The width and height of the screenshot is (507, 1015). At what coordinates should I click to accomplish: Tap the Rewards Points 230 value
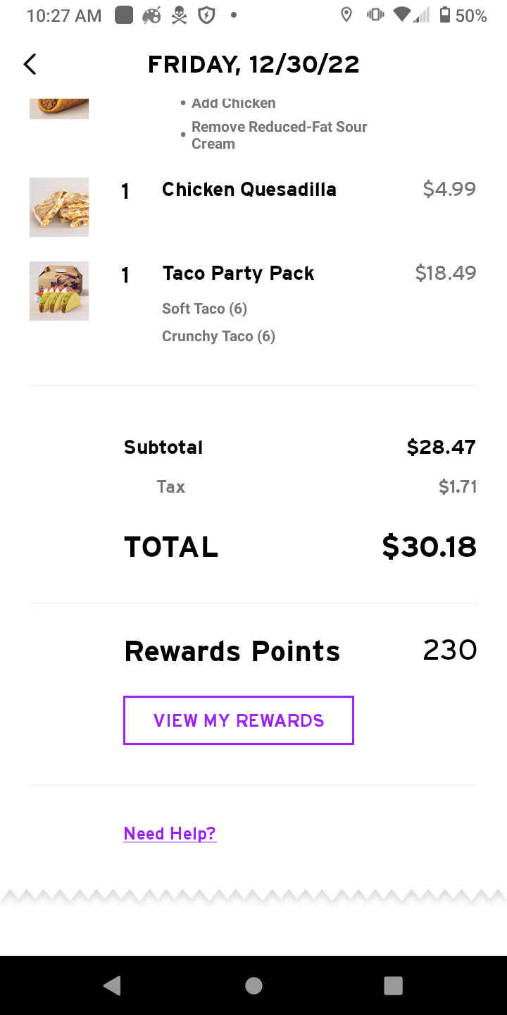tap(449, 650)
